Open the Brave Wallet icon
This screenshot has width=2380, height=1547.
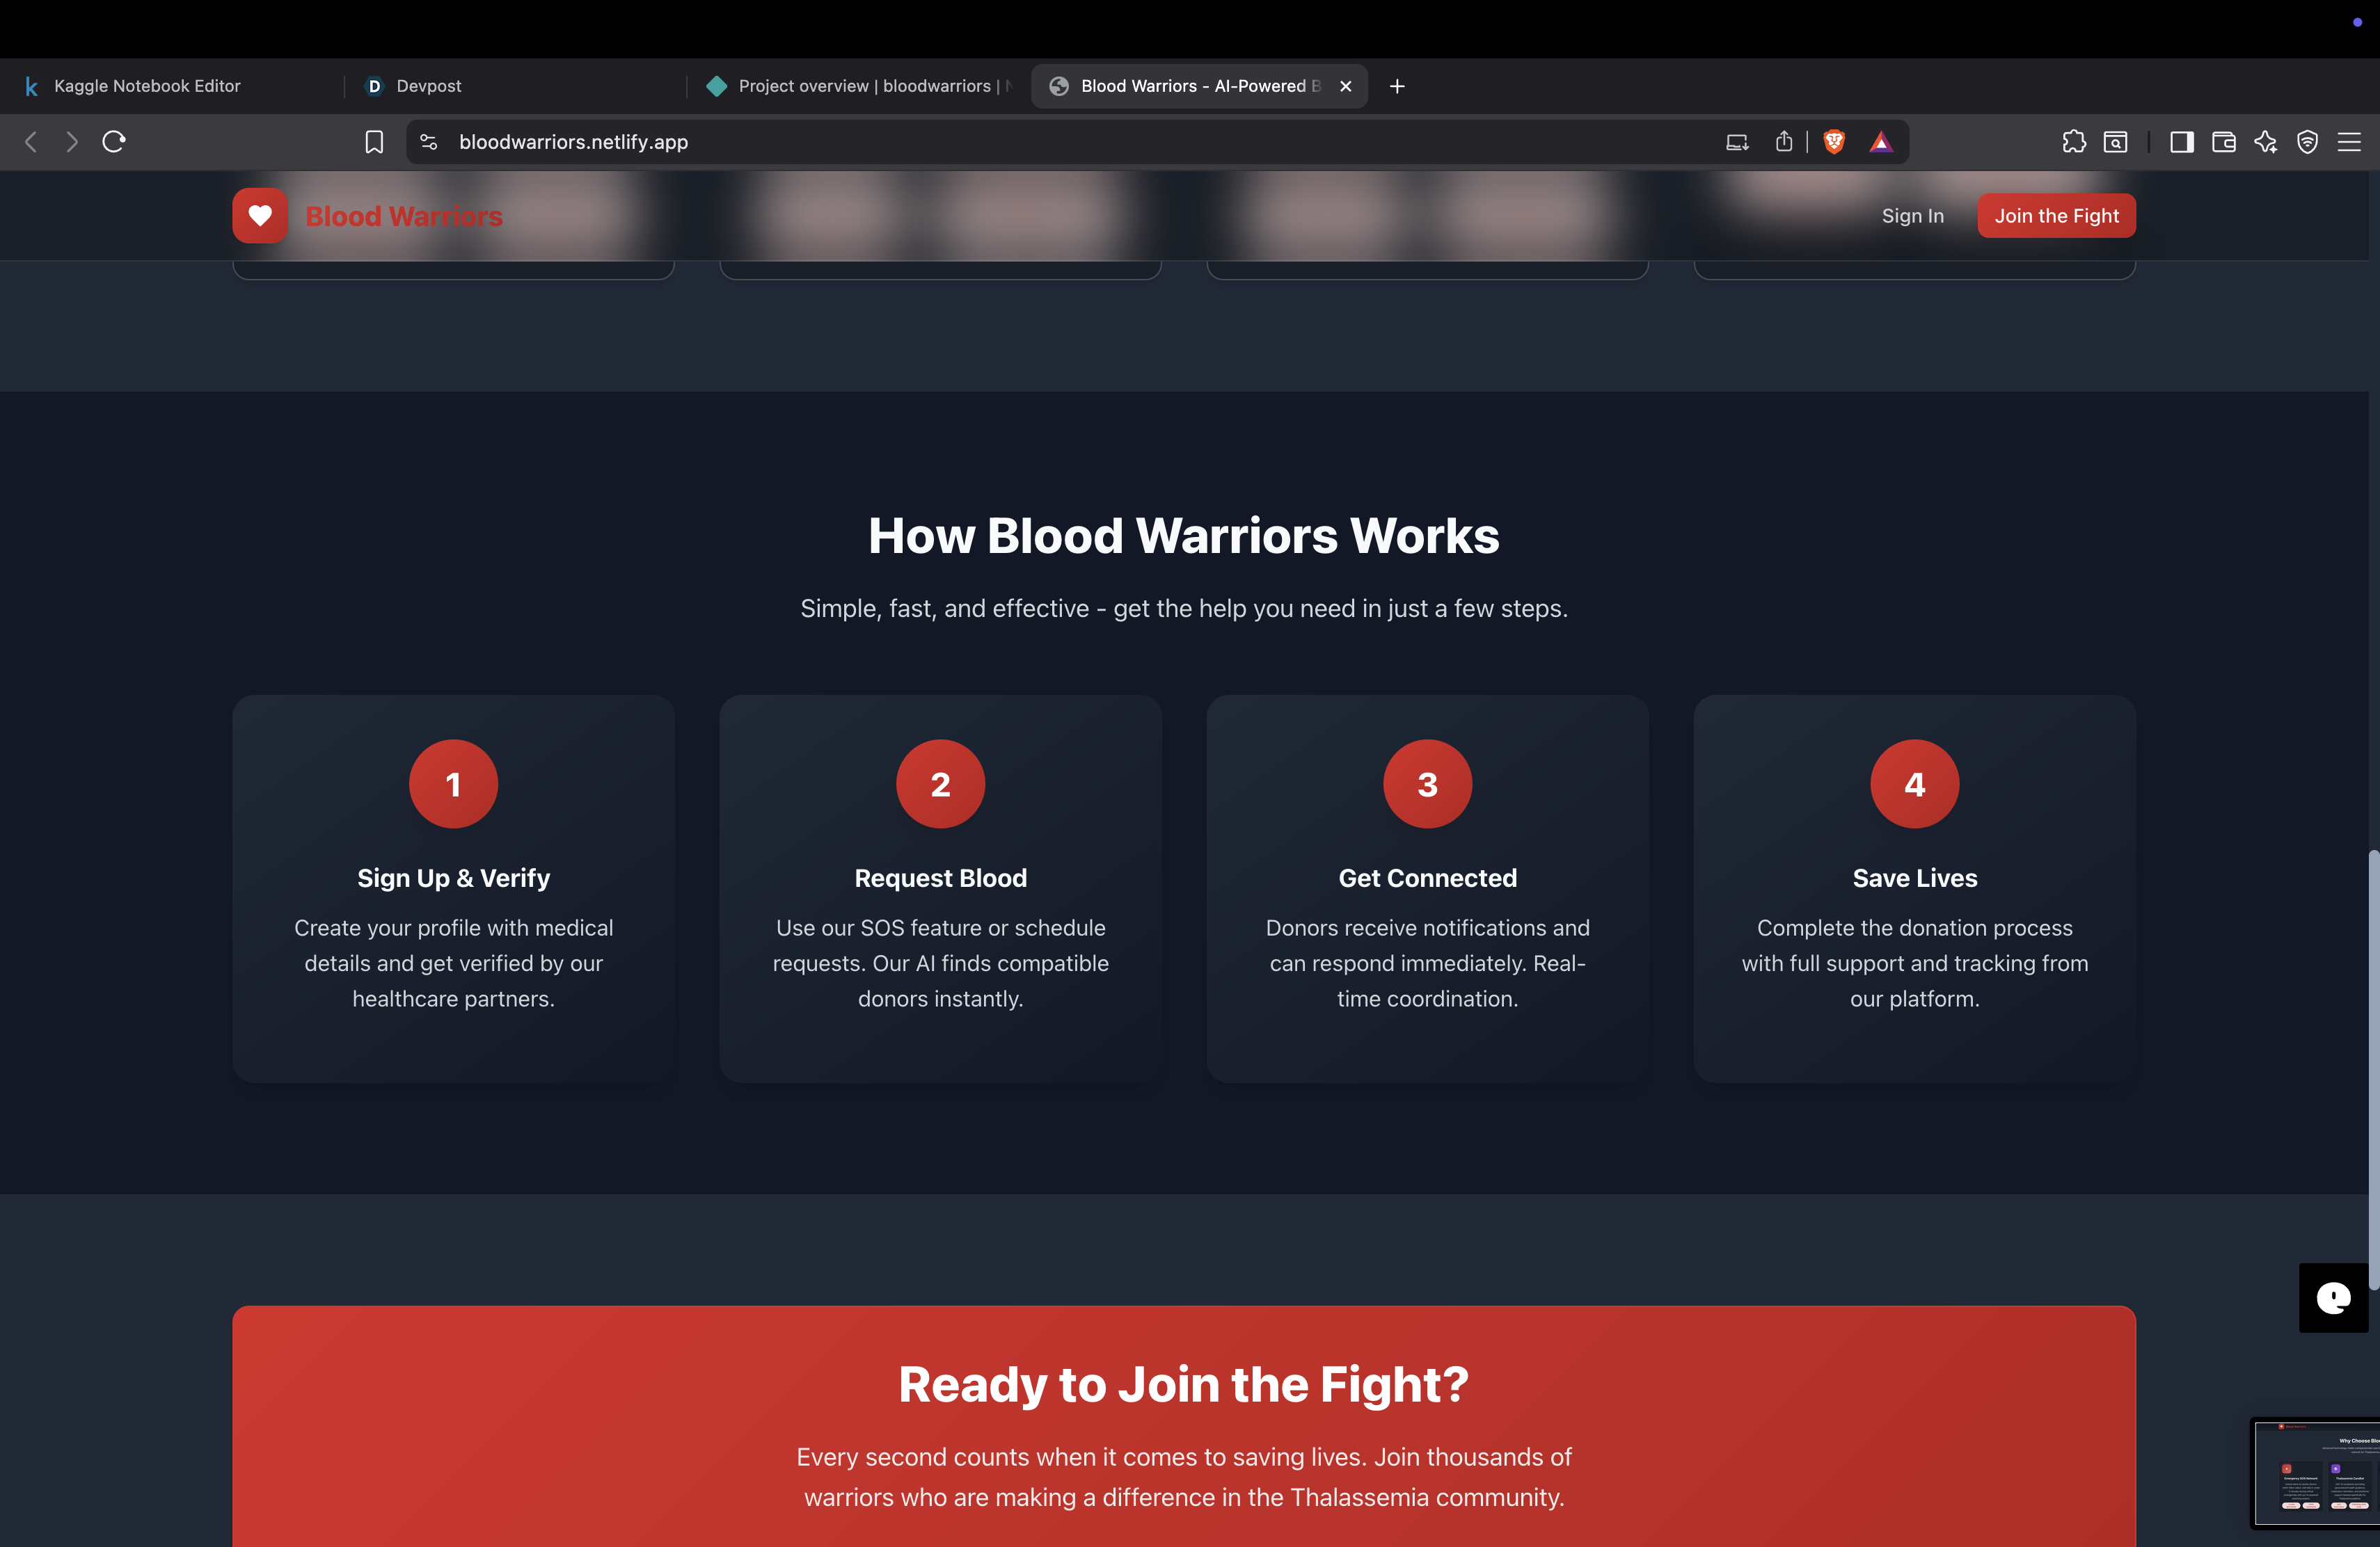coord(2224,142)
